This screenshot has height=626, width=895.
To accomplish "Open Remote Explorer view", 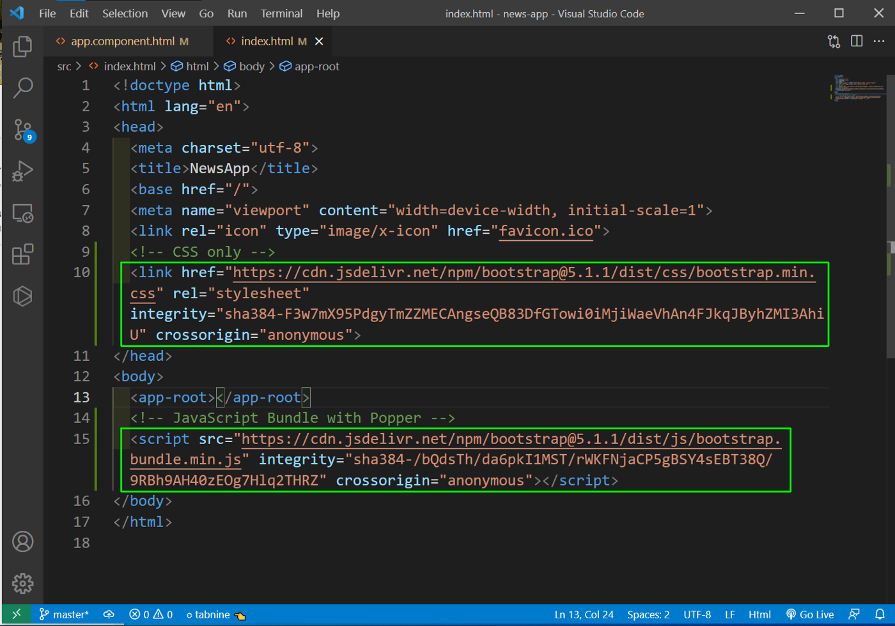I will [22, 213].
